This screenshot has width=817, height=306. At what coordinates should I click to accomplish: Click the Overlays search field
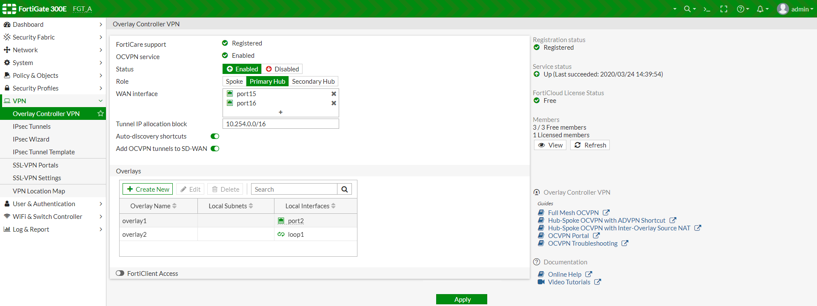point(294,189)
